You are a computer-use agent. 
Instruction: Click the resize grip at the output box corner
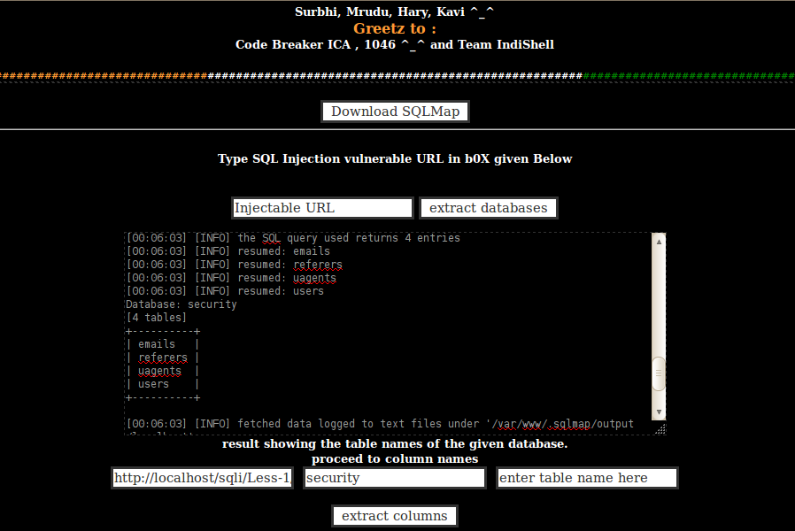point(662,428)
